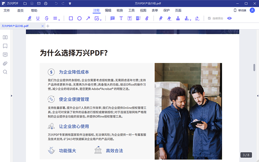Open the signature tool

click(197, 18)
